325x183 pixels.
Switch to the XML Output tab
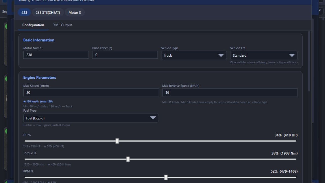[x=62, y=25]
